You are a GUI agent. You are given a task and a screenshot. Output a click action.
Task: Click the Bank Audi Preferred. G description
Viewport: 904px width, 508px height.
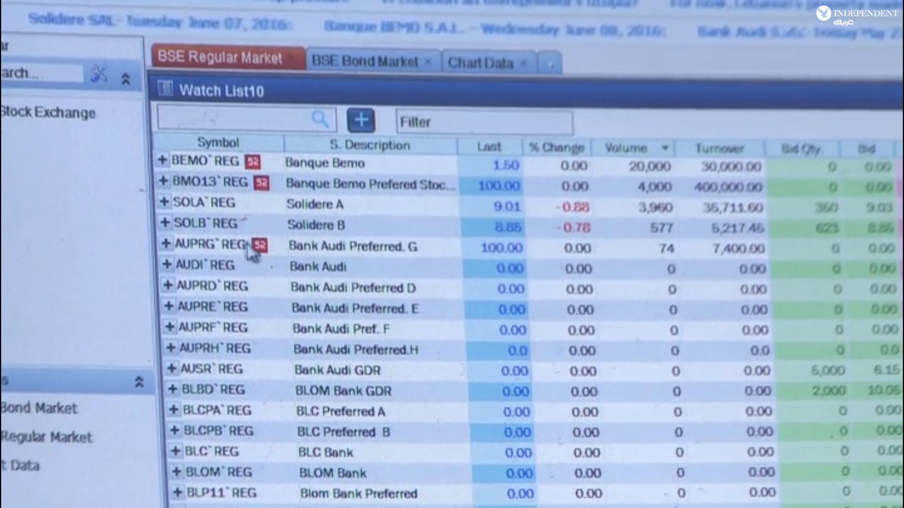353,246
